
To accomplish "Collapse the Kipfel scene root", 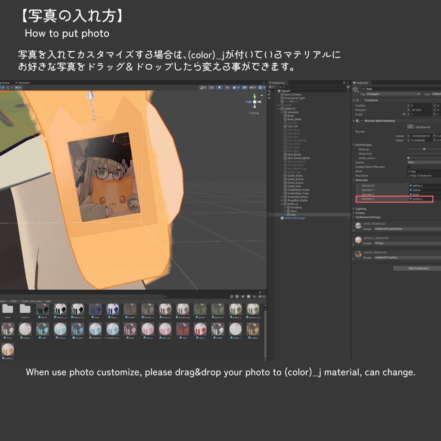I will 276,91.
